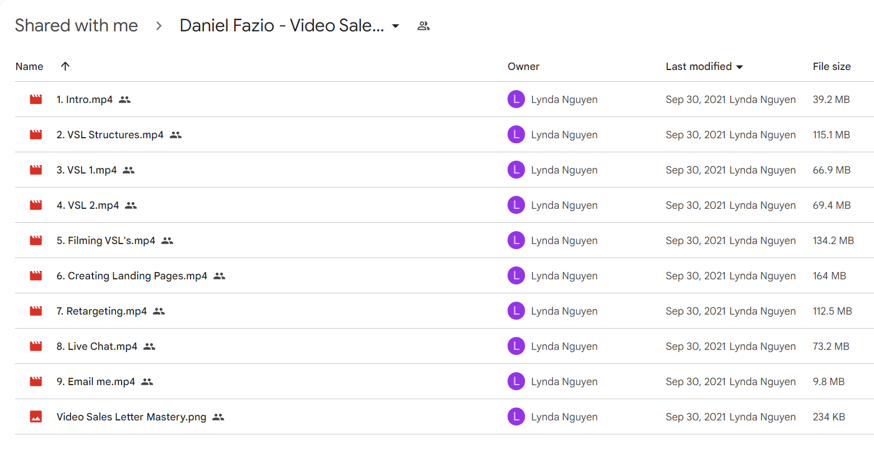Click the video icon of 1. Intro.mp4

[x=36, y=99]
